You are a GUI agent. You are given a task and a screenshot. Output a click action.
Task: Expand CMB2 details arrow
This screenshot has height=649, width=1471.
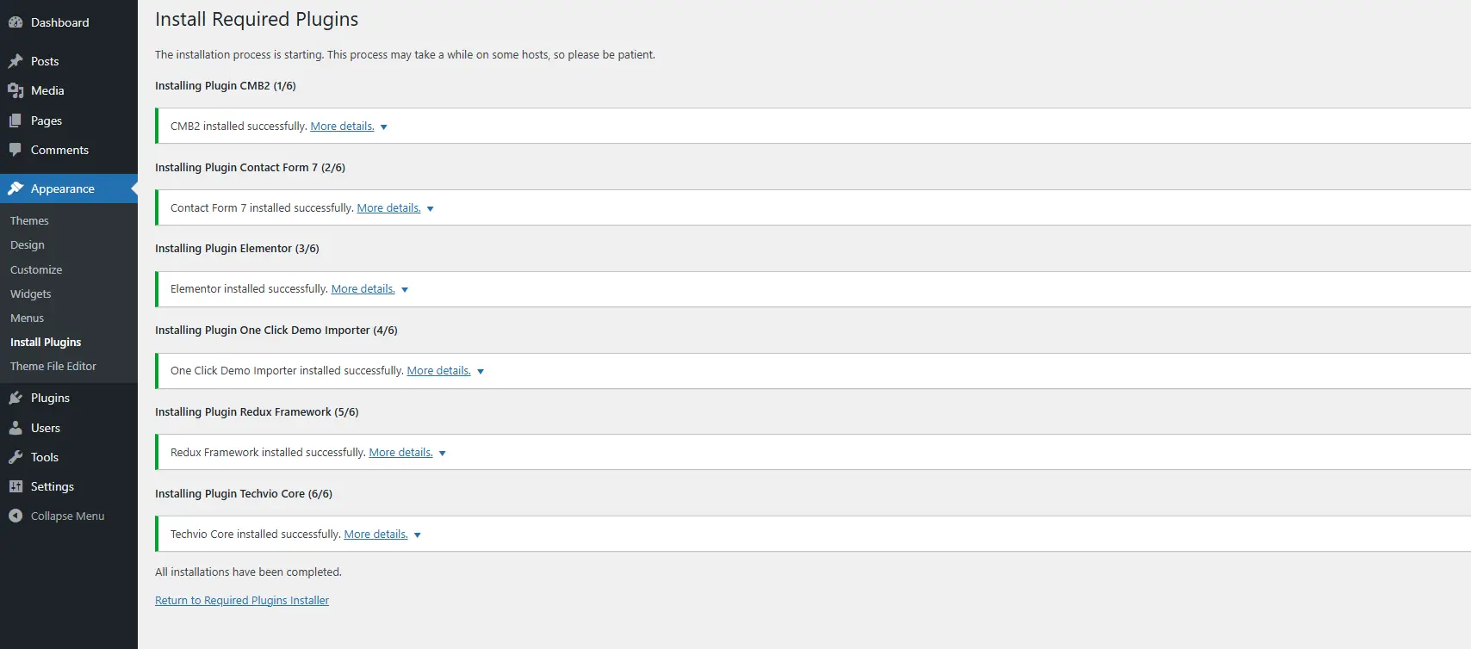(x=384, y=127)
